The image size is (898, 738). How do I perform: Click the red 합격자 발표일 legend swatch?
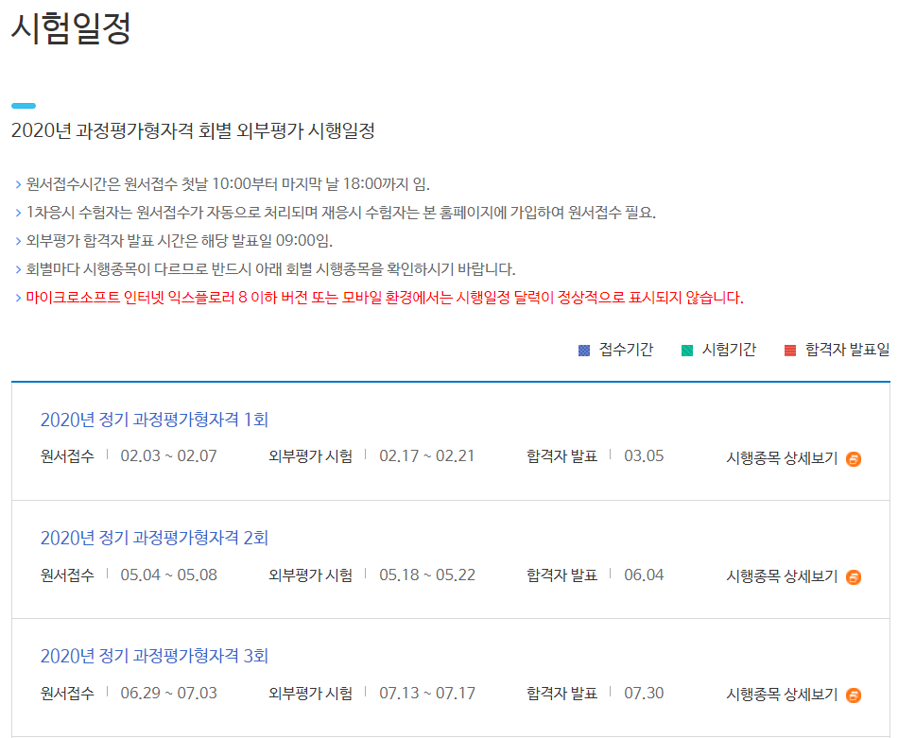789,351
